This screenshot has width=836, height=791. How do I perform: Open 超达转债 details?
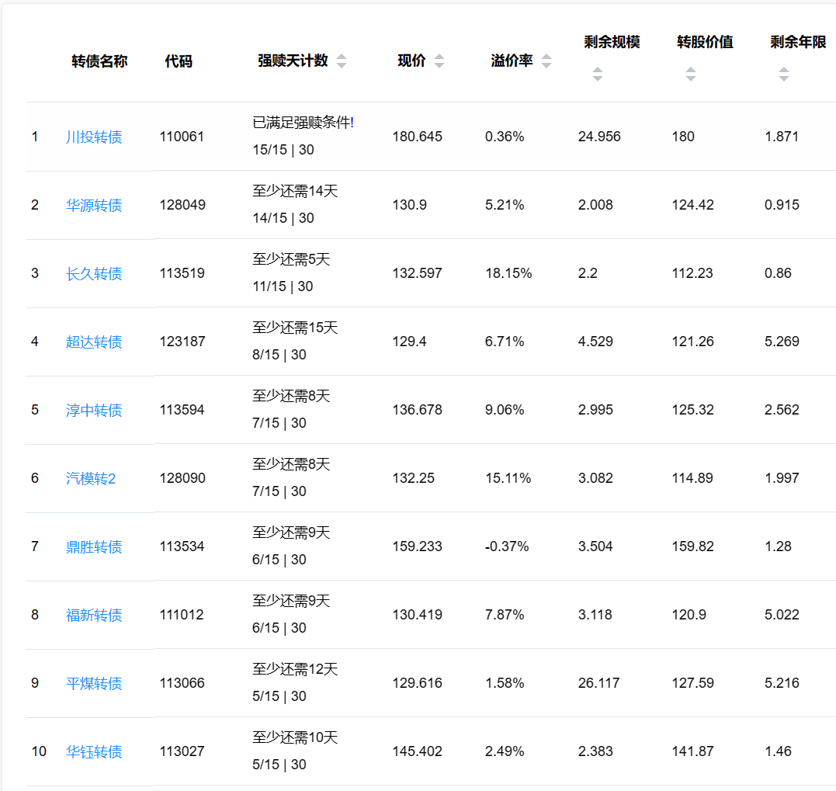tap(94, 342)
